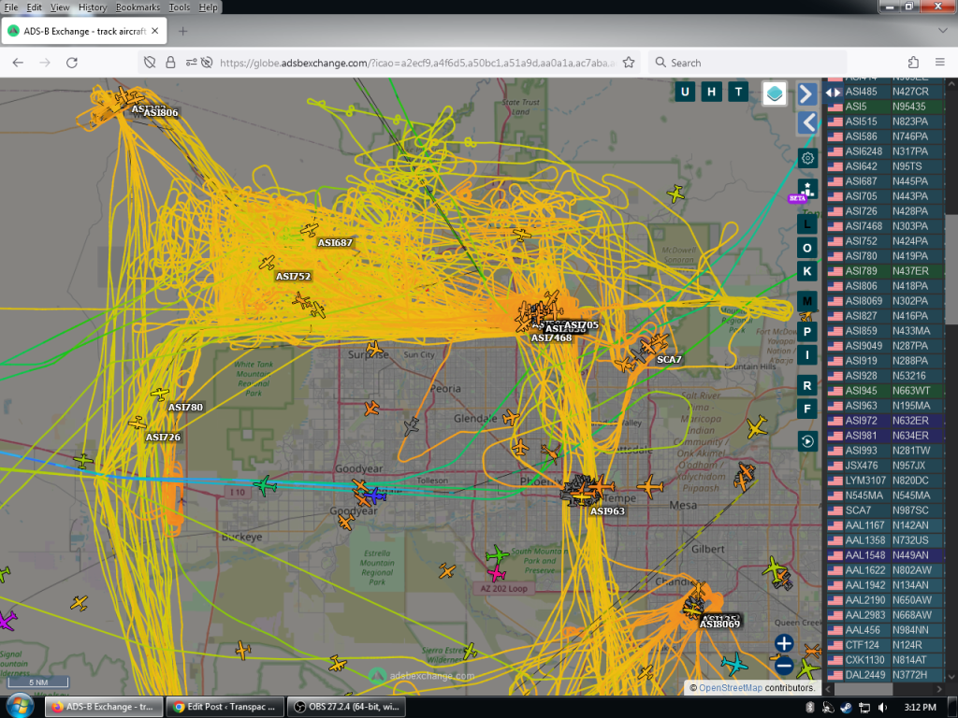Select the DAL2449 list row

point(885,675)
